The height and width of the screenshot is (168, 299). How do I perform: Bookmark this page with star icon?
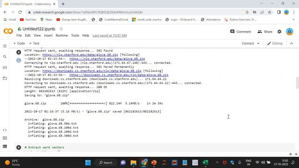click(x=270, y=12)
